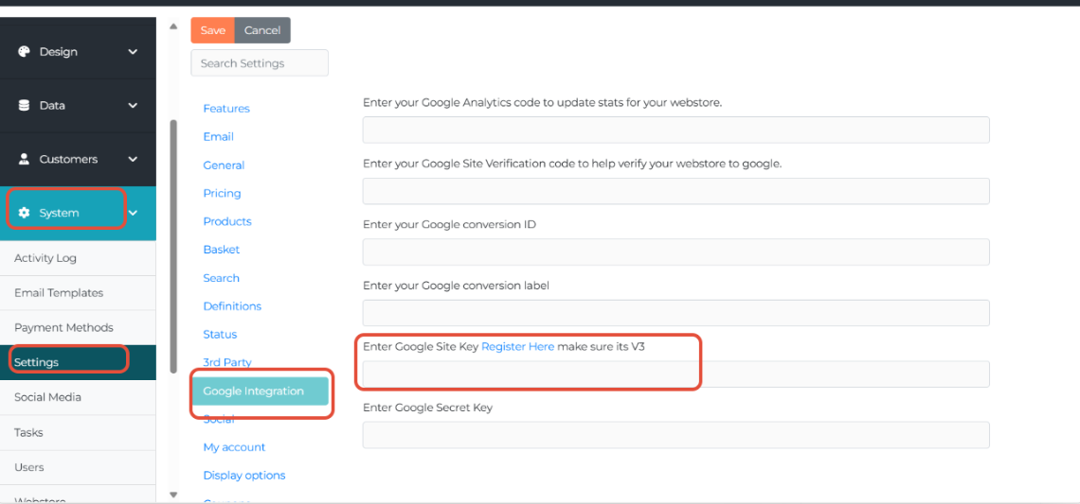Switch to the Email settings tab
The height and width of the screenshot is (504, 1080).
pos(218,137)
